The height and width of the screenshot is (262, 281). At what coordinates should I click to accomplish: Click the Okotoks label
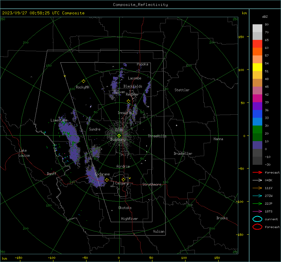[125, 208]
